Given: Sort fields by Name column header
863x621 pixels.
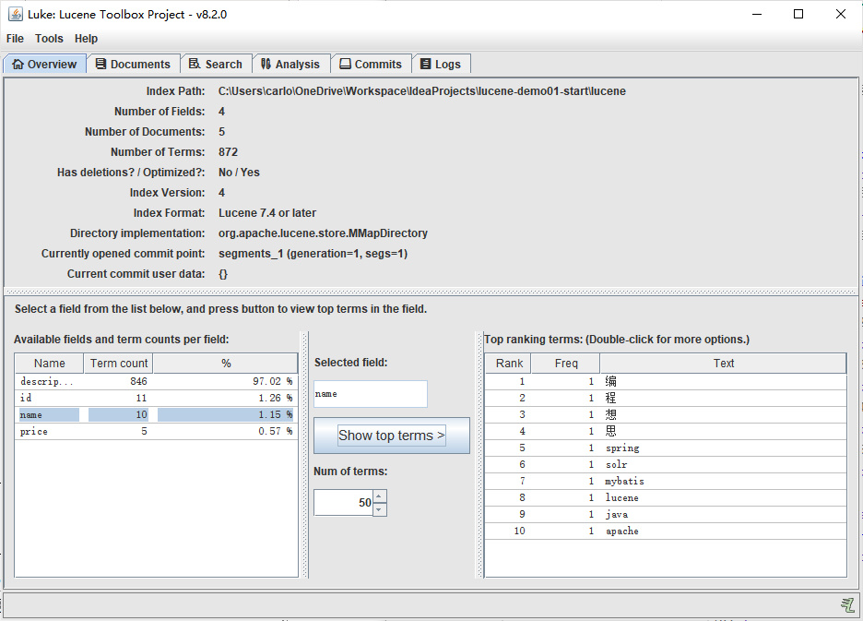Looking at the screenshot, I should 50,364.
